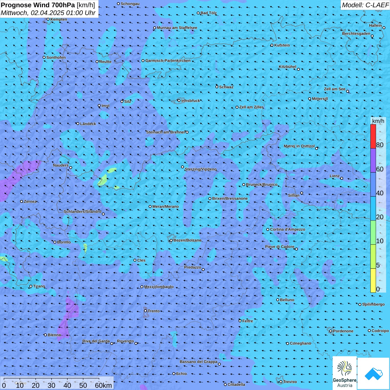390x390 pixels.
Task: Click the Mezzolombardo label
Action: 159,287
